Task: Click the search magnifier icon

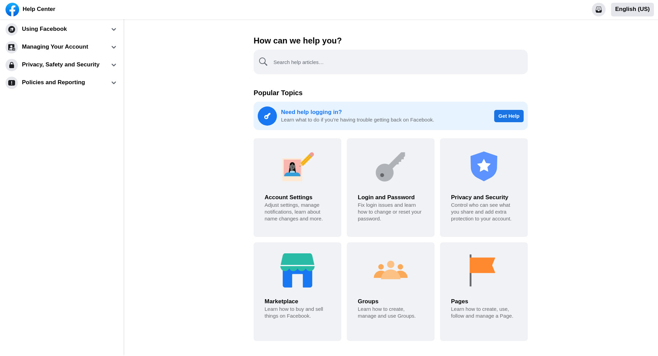Action: 263,62
